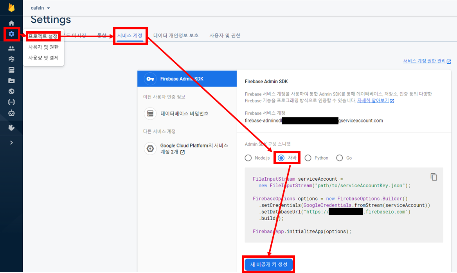Select Firebase Admin SDK in the left panel
Viewport: 457px width, 273px height.
pyautogui.click(x=187, y=79)
